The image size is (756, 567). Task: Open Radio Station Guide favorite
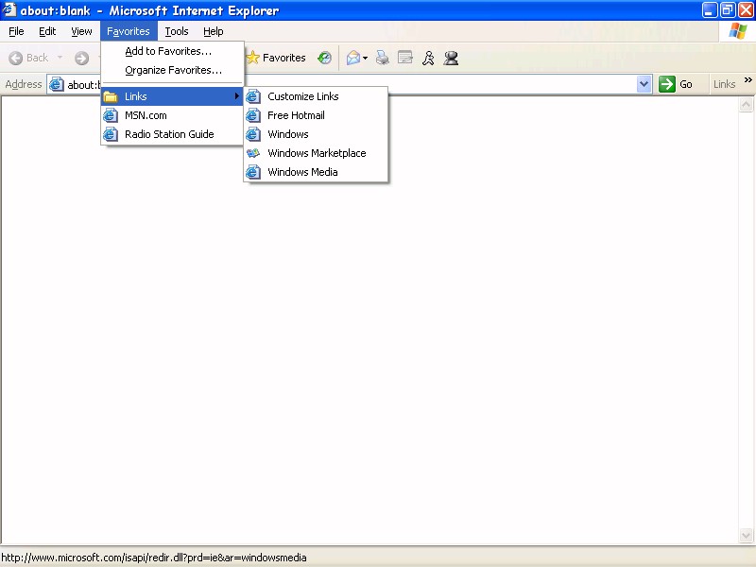pos(172,134)
